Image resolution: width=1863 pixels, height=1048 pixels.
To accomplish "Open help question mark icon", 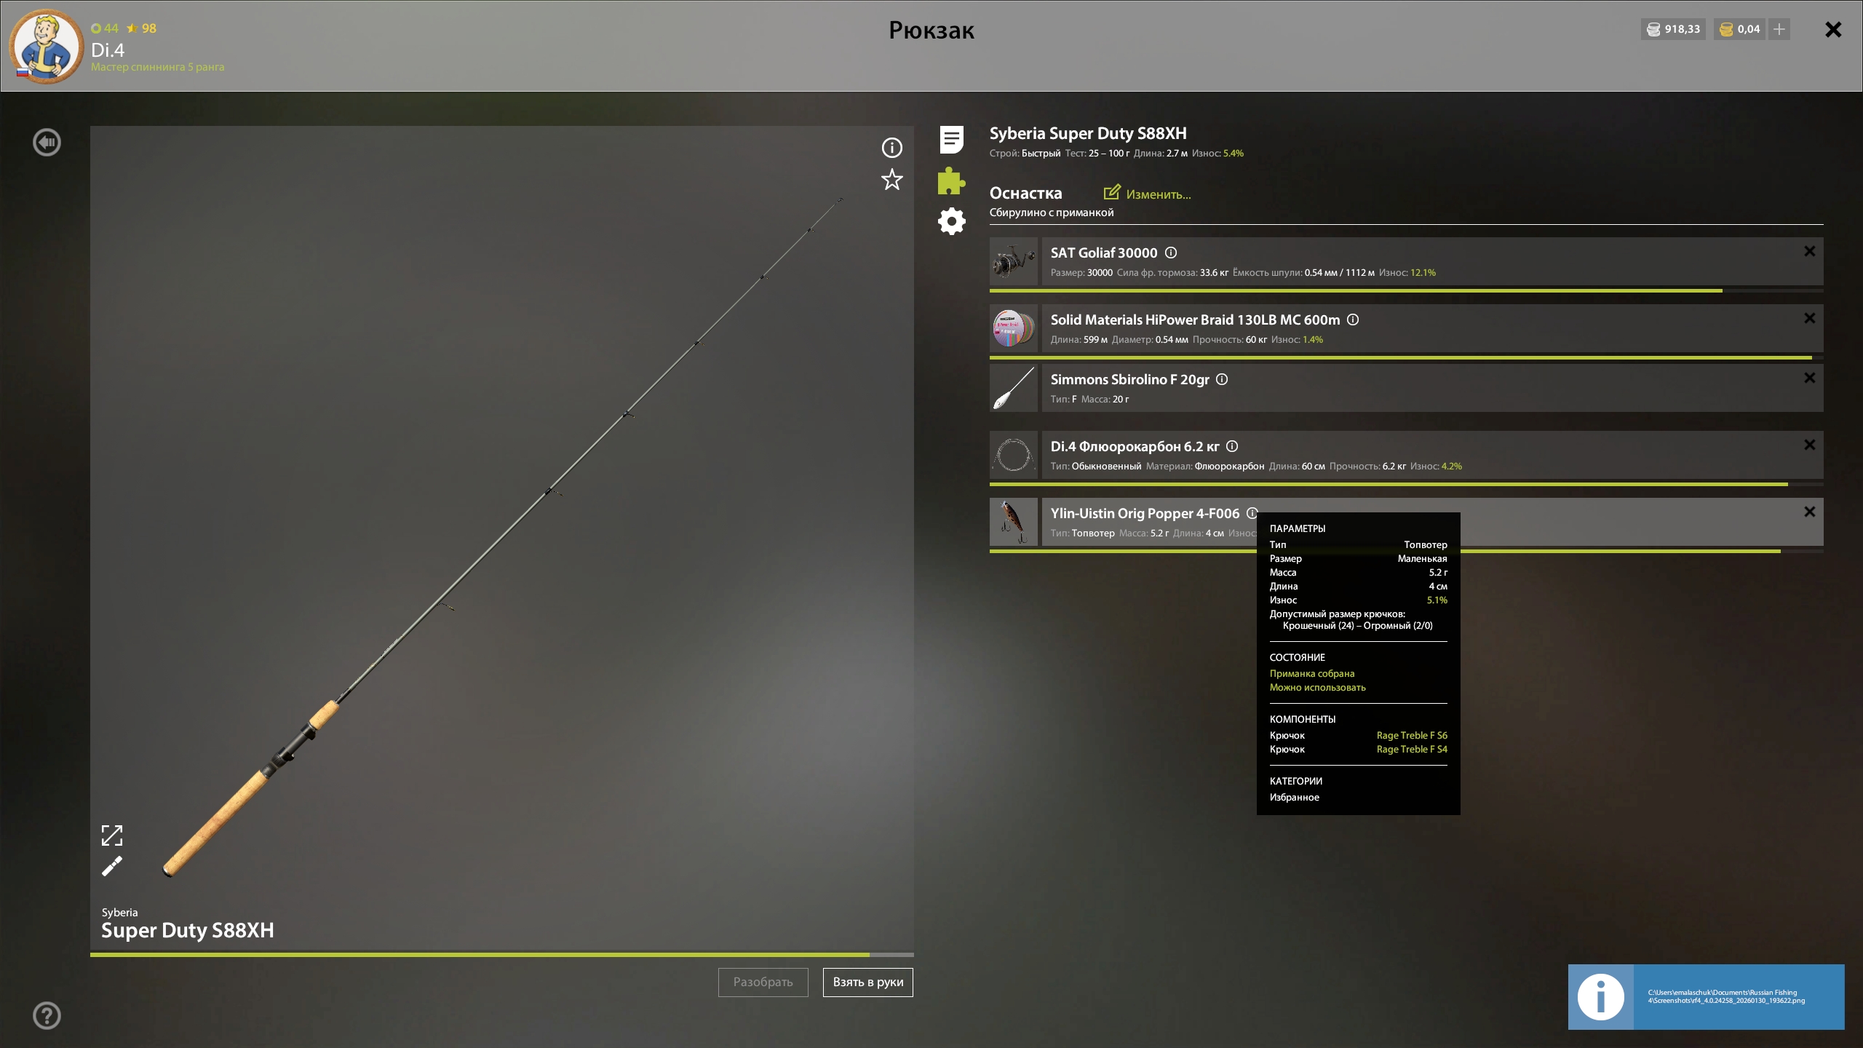I will 47,1015.
